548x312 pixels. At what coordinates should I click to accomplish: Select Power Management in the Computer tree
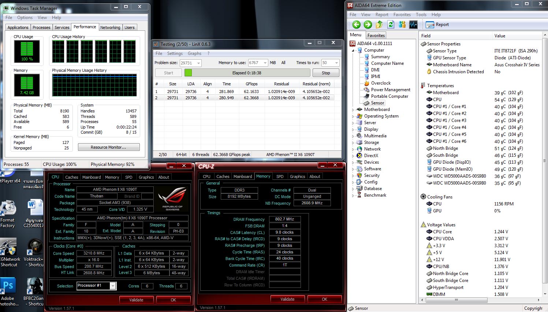(x=391, y=90)
